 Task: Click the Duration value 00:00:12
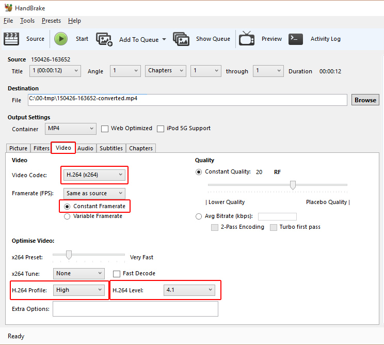(x=330, y=71)
